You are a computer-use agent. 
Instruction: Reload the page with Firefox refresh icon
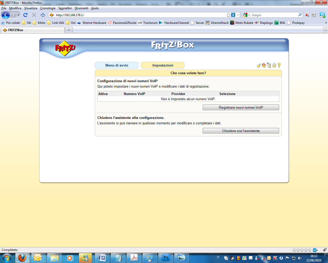coord(25,15)
